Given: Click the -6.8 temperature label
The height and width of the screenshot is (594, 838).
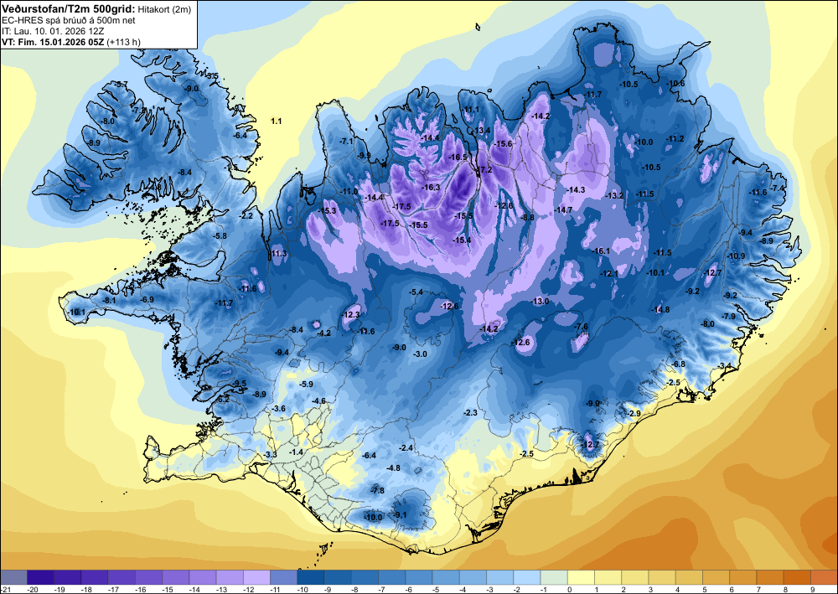Looking at the screenshot, I should click(x=678, y=364).
